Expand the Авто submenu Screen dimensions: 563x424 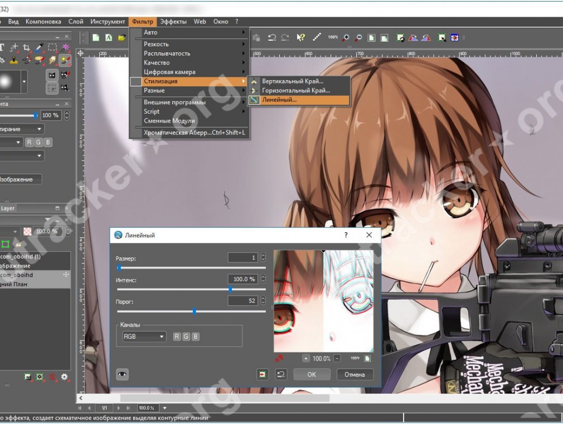pos(190,32)
